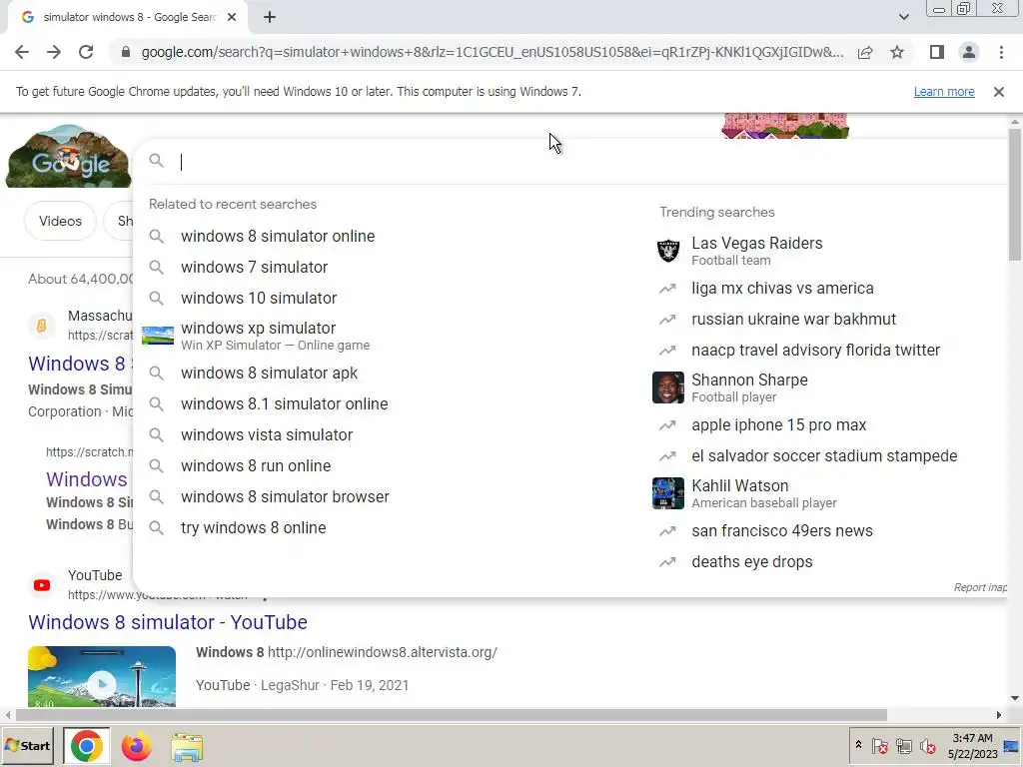Open the taskbar clock showing 3:47 AM
The image size is (1023, 767).
coord(972,746)
